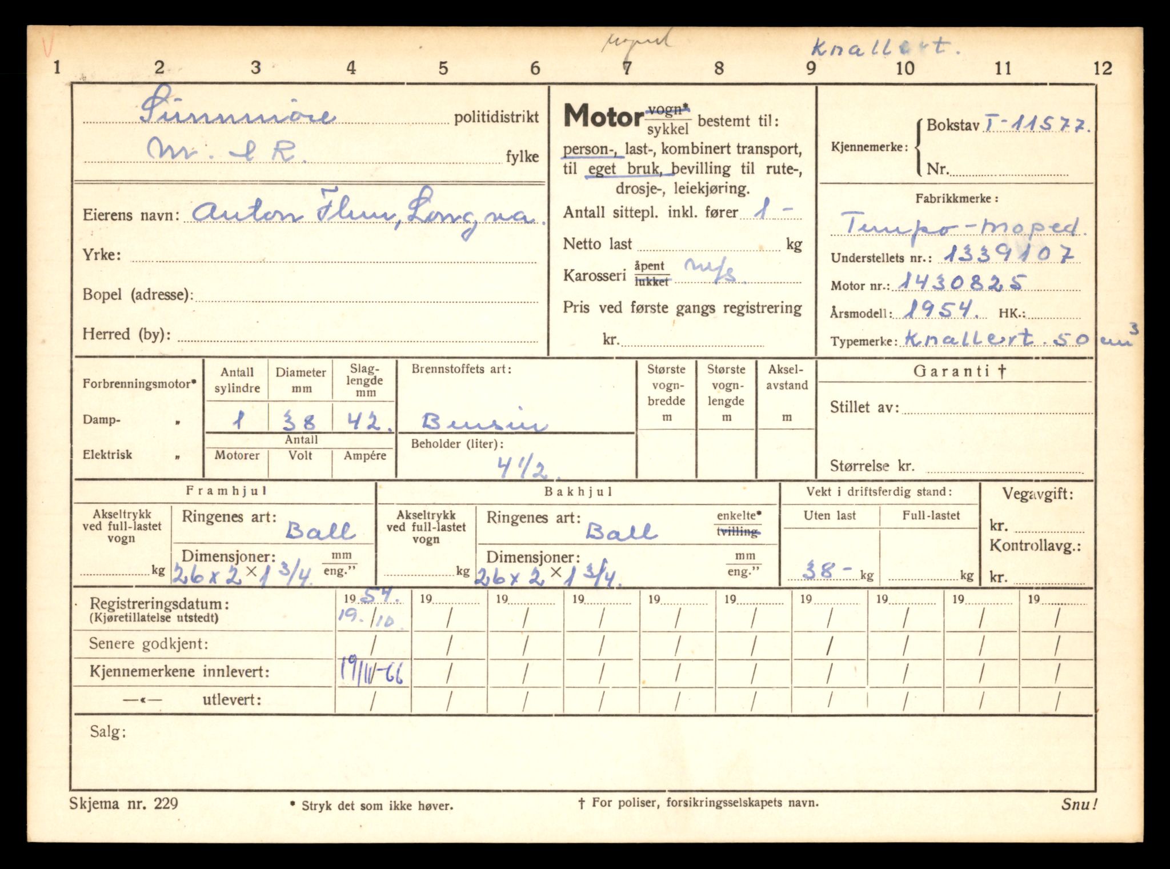Click the 'Elektrisk' label
Viewport: 1170px width, 869px height.
click(x=107, y=455)
